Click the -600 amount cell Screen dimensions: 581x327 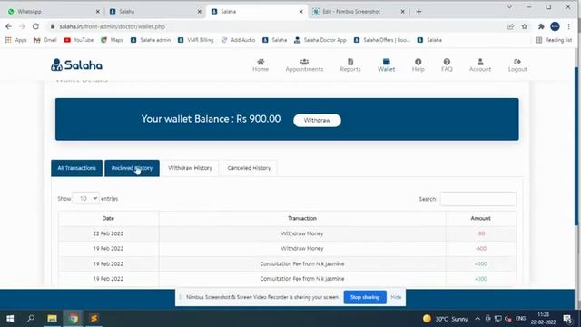[x=480, y=248]
